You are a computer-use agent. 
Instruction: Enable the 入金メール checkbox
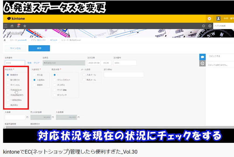tap(84, 75)
